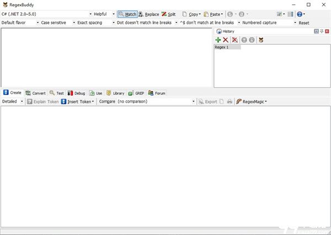331x235 pixels.
Task: Switch to the Convert tab
Action: click(35, 93)
